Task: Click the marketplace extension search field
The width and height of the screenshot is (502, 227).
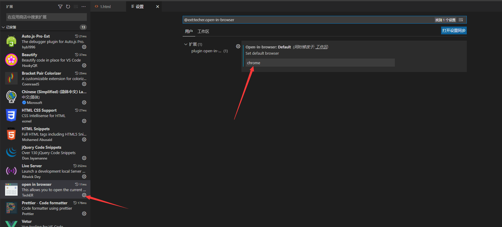Action: pos(47,17)
